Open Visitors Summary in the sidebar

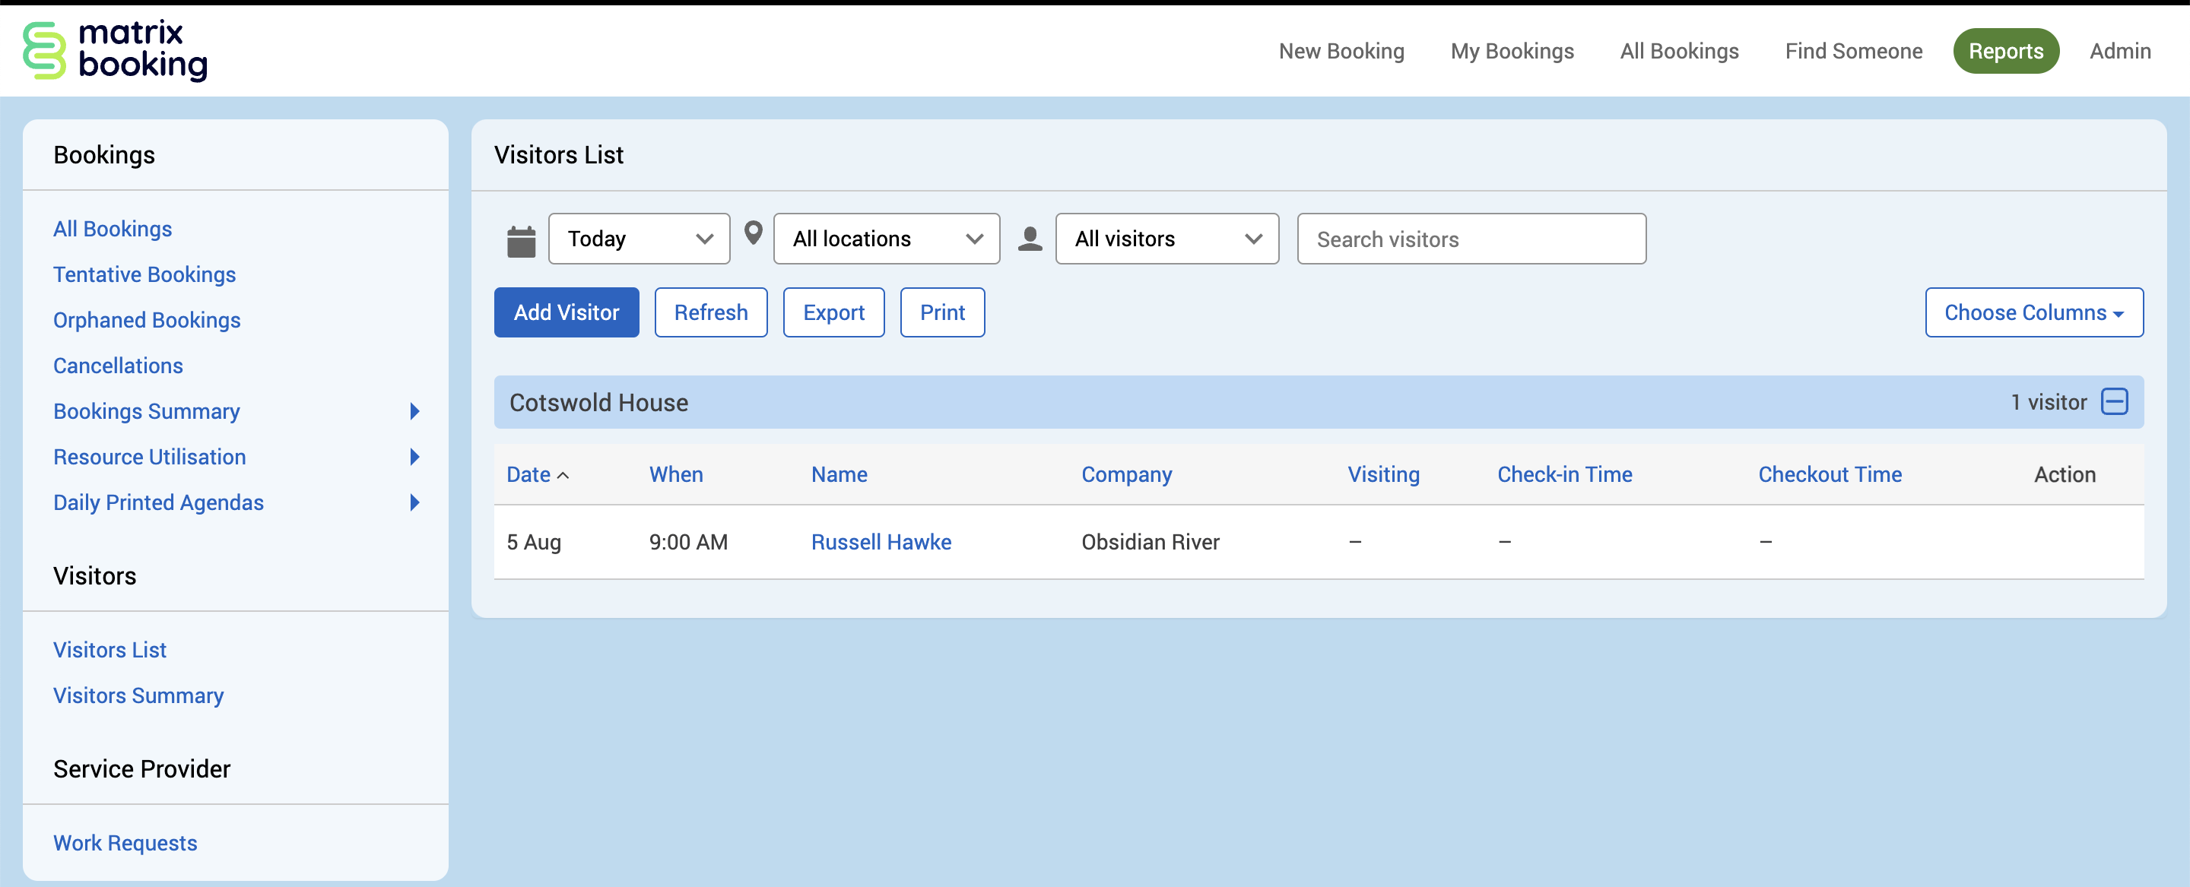pyautogui.click(x=138, y=695)
